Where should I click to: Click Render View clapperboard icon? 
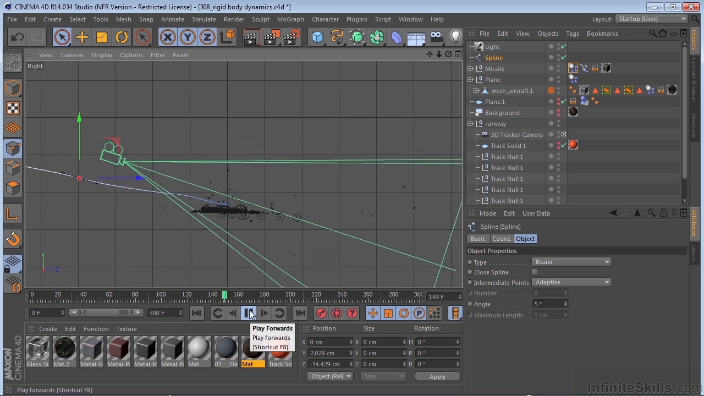coord(251,37)
